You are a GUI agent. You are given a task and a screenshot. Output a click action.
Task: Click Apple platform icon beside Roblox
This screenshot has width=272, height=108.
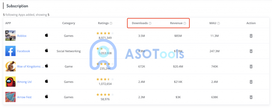pyautogui.click(x=46, y=35)
